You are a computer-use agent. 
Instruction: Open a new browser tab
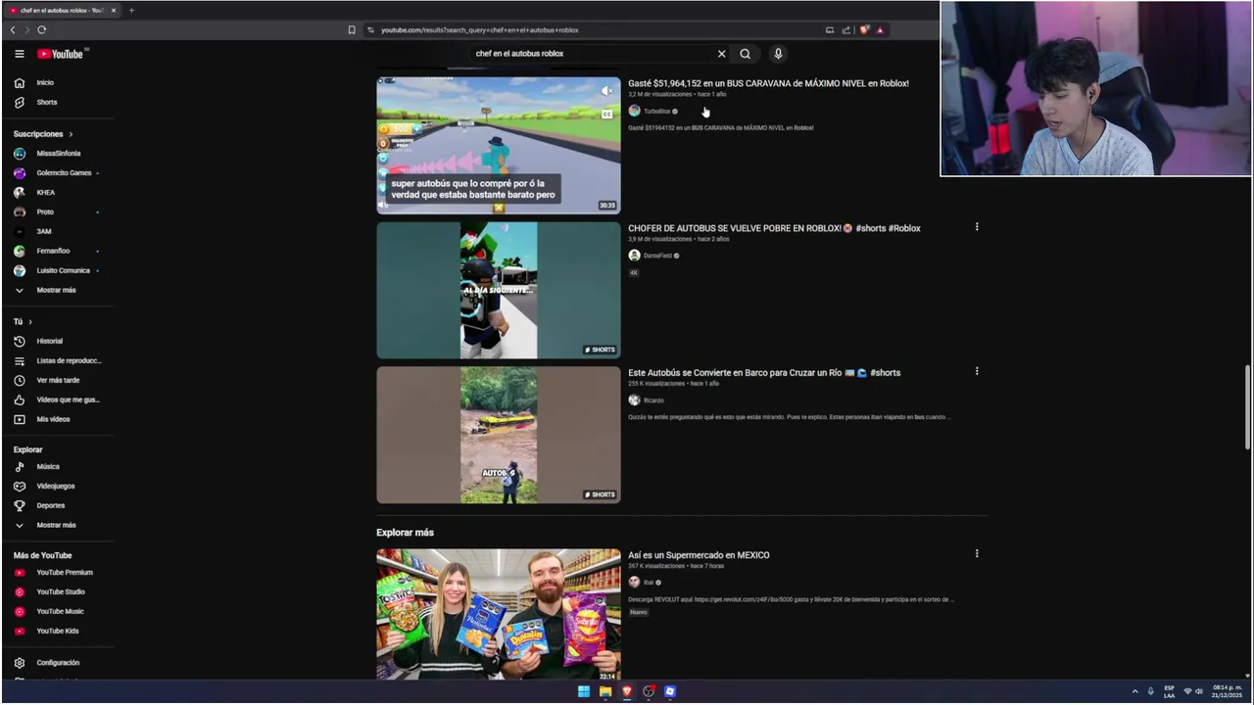(x=131, y=10)
